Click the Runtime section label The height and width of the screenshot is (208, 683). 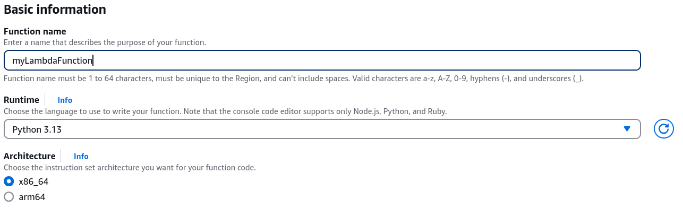[x=21, y=100]
